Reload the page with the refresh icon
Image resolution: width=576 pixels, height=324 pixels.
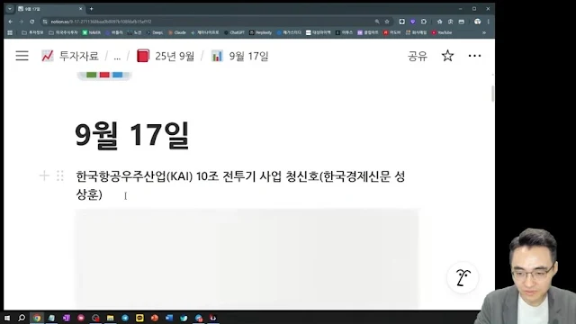32,22
